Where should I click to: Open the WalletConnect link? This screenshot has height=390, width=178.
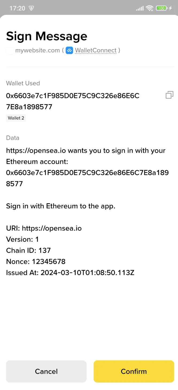tap(95, 50)
